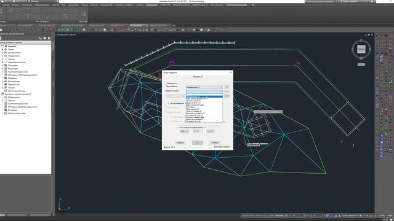
Task: Open the Toolspace active drawing view dropdown
Action: [x=25, y=42]
